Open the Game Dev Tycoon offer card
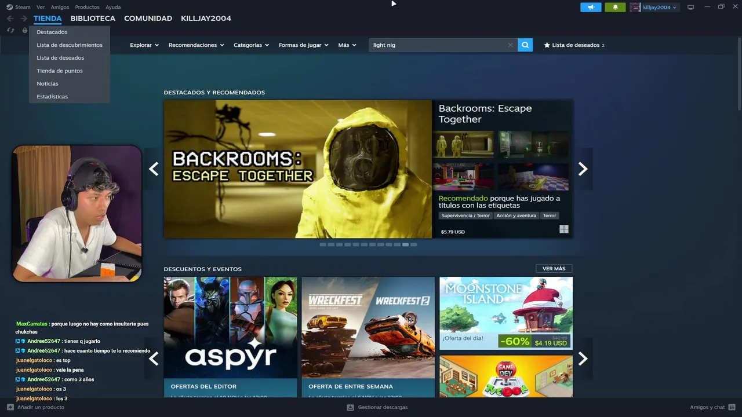This screenshot has width=742, height=417. 506,376
